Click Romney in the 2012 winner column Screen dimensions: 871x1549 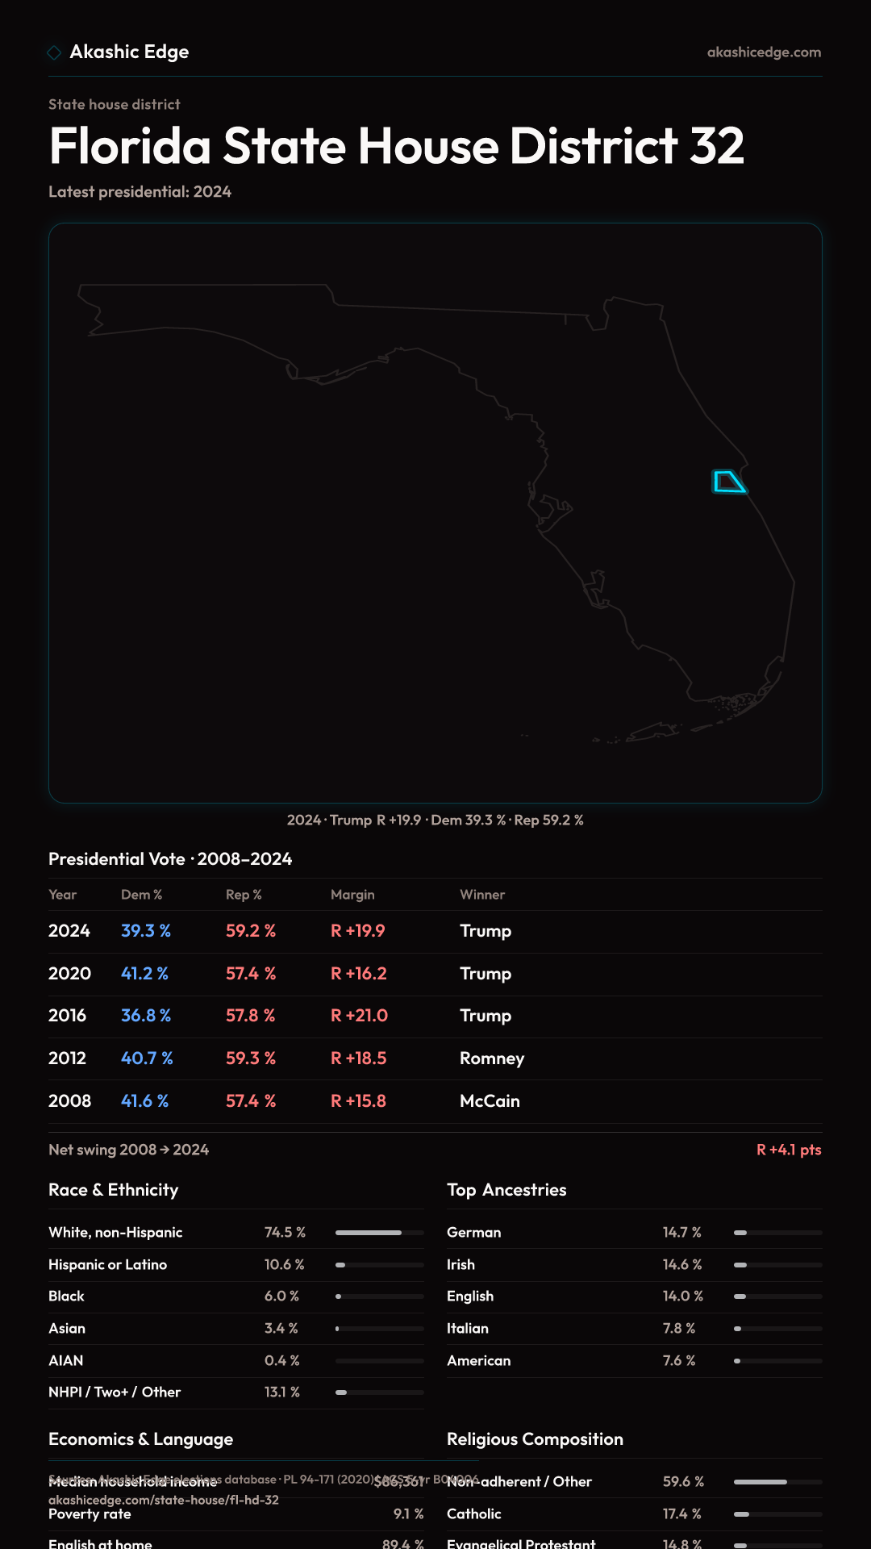point(492,1058)
